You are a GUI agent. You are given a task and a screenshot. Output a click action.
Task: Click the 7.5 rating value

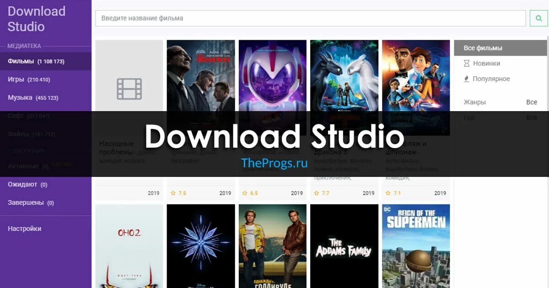pos(182,193)
